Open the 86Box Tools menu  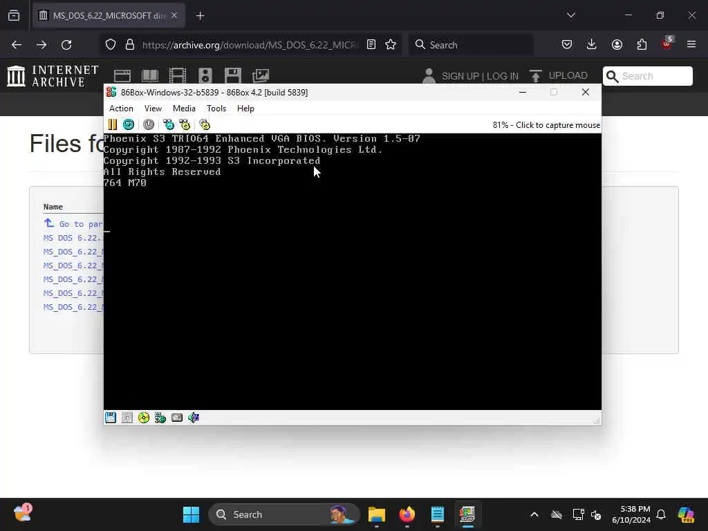tap(216, 109)
